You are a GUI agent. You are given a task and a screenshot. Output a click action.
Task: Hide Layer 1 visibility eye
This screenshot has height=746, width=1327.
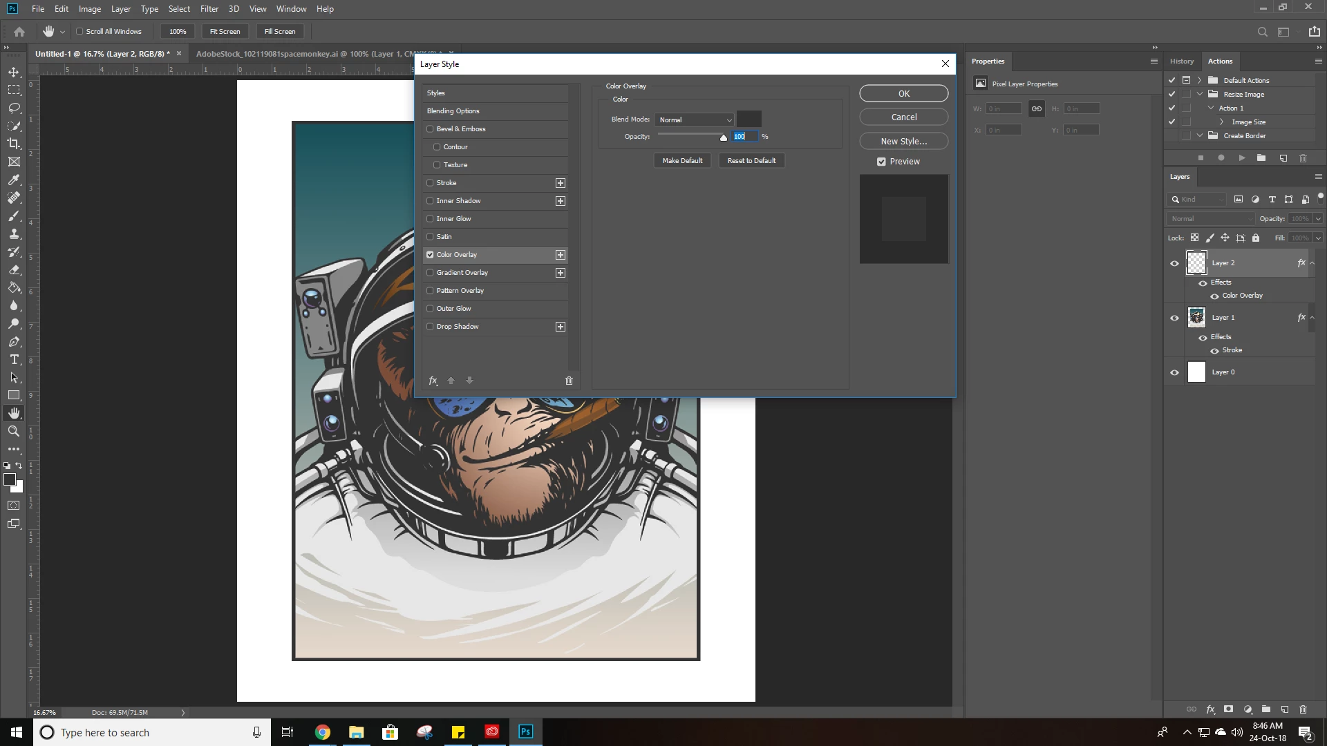pos(1174,318)
